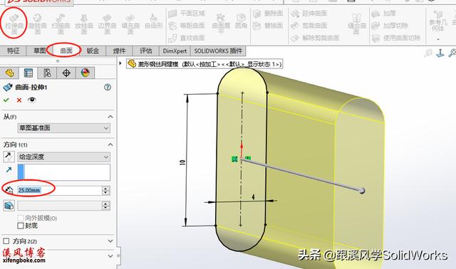Click the view orientation triad icon
456x269 pixels.
pyautogui.click(x=440, y=53)
